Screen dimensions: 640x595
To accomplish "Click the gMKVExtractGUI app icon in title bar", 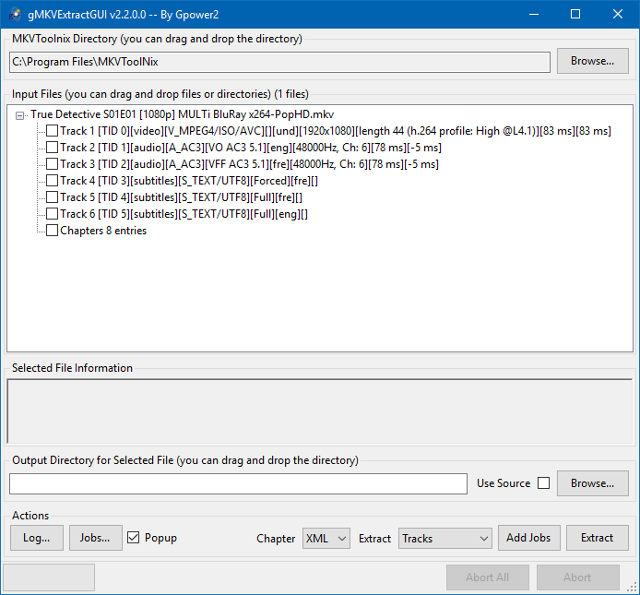I will [15, 14].
